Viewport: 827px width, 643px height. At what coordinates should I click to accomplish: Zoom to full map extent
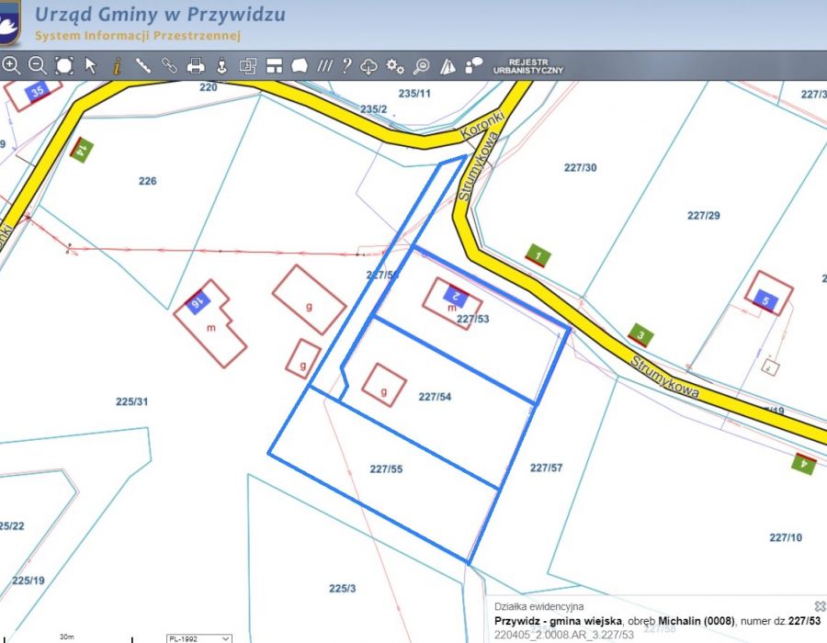(64, 66)
